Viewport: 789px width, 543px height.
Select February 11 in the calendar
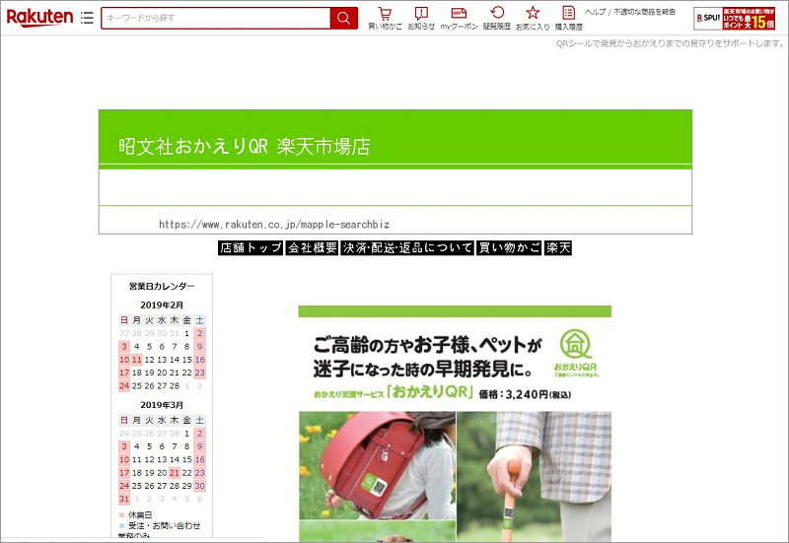(x=137, y=360)
